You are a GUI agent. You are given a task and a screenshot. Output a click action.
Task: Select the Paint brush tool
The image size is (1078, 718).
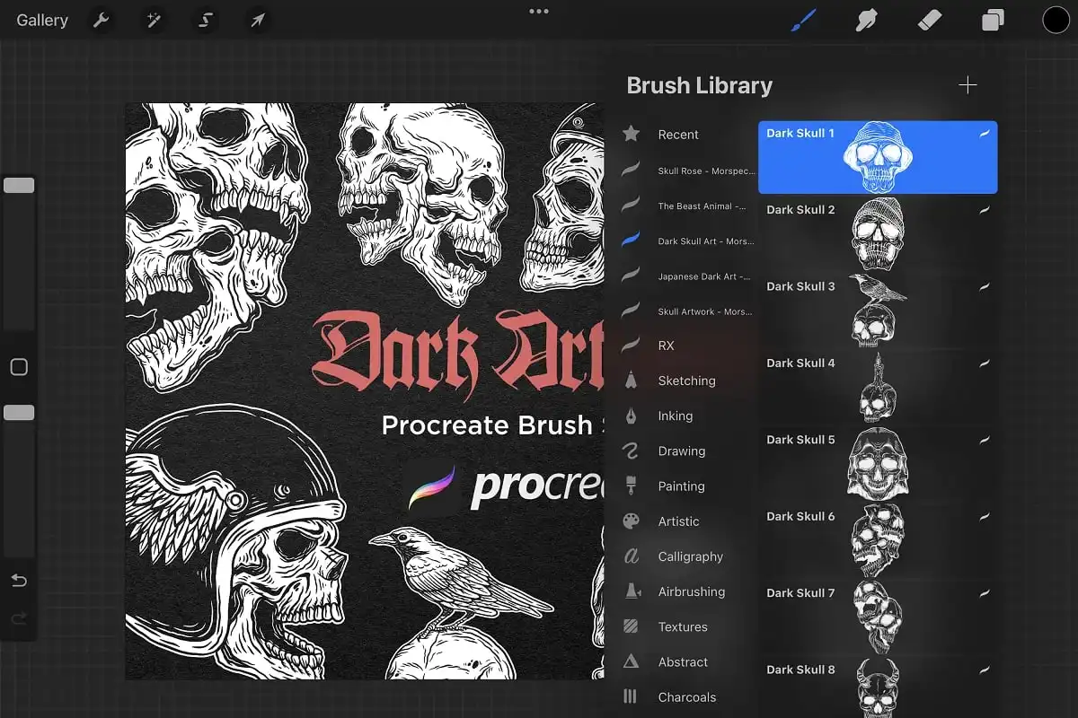802,20
